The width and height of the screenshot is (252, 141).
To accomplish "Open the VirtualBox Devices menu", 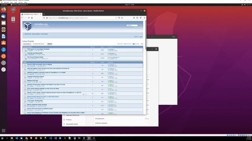I will tap(20, 2).
